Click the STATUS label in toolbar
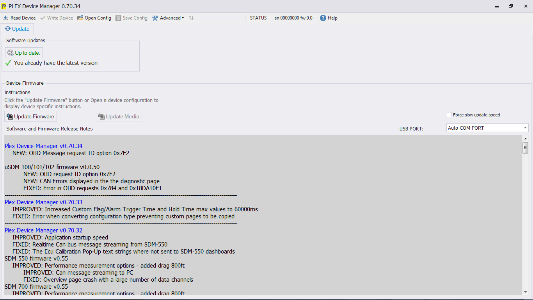This screenshot has width=533, height=300. click(258, 18)
